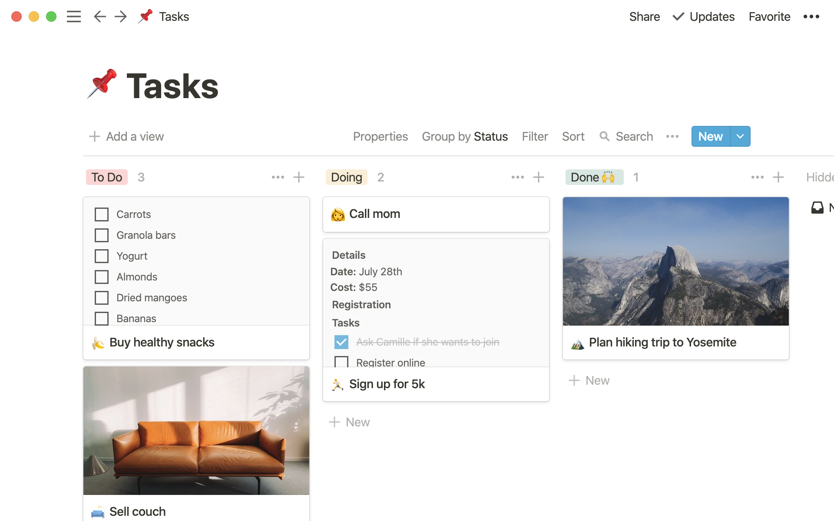Open view options ellipsis next to Search
The width and height of the screenshot is (834, 521).
[x=672, y=136]
